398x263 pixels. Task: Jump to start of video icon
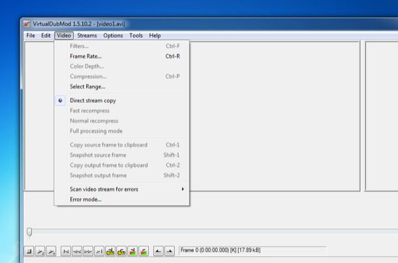66,251
